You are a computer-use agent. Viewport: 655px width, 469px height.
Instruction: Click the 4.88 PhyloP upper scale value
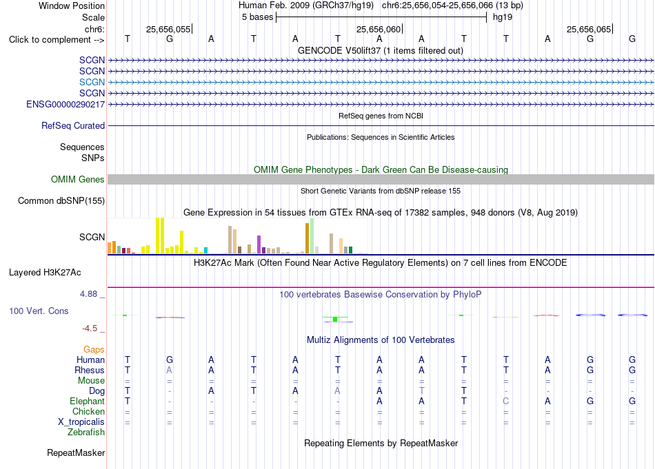pos(88,294)
